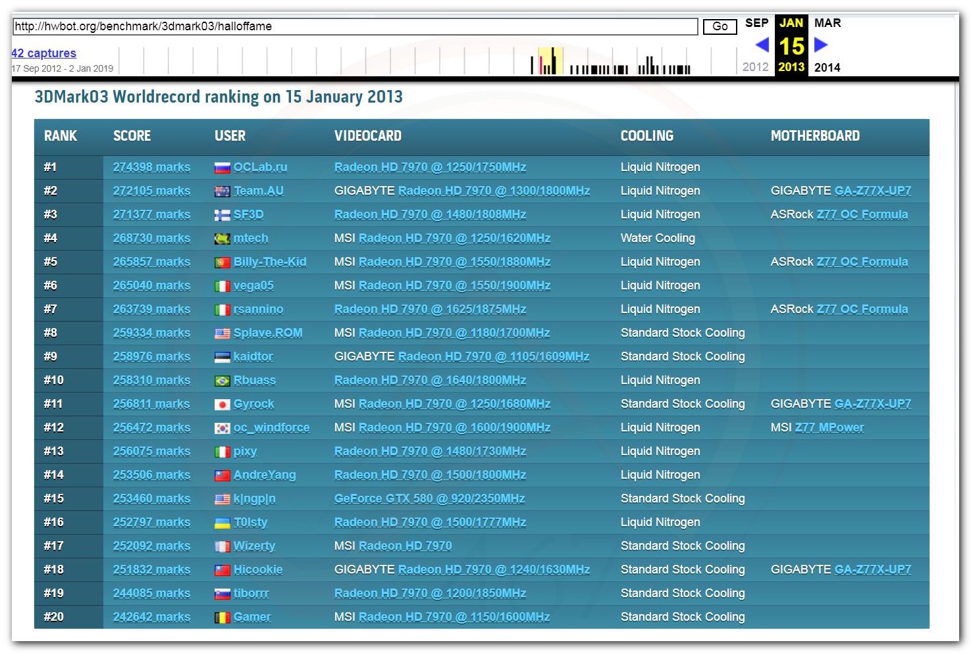Click the next capture blue arrow
Image resolution: width=971 pixels, height=653 pixels.
tap(821, 45)
